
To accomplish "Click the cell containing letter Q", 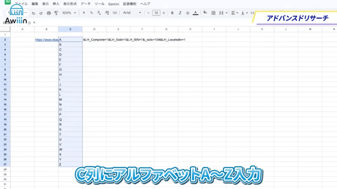I will point(70,120).
